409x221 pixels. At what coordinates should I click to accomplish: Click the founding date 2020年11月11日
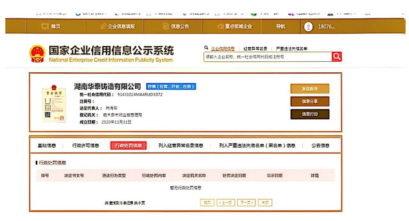tap(116, 122)
